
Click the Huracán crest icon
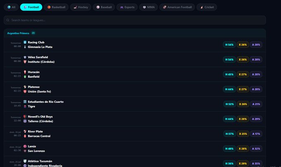click(25, 72)
